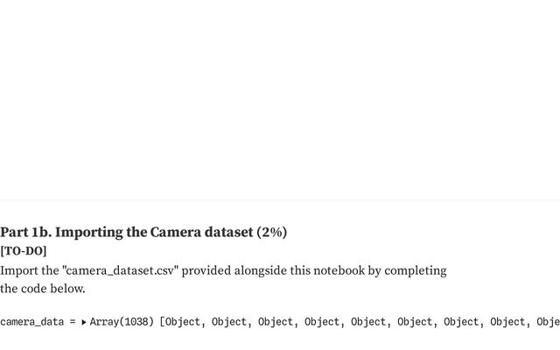Select the sixth Object in the array
Screen dimensions: 560x350
[414, 322]
